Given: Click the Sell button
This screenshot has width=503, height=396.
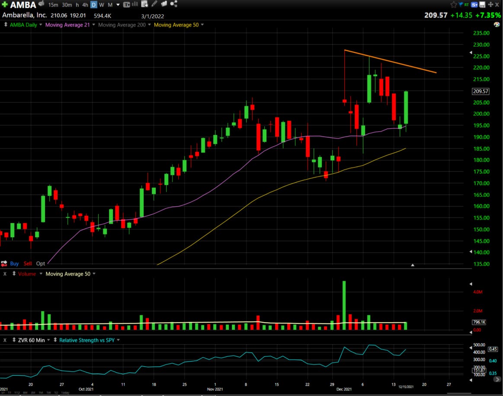Looking at the screenshot, I should [28, 264].
